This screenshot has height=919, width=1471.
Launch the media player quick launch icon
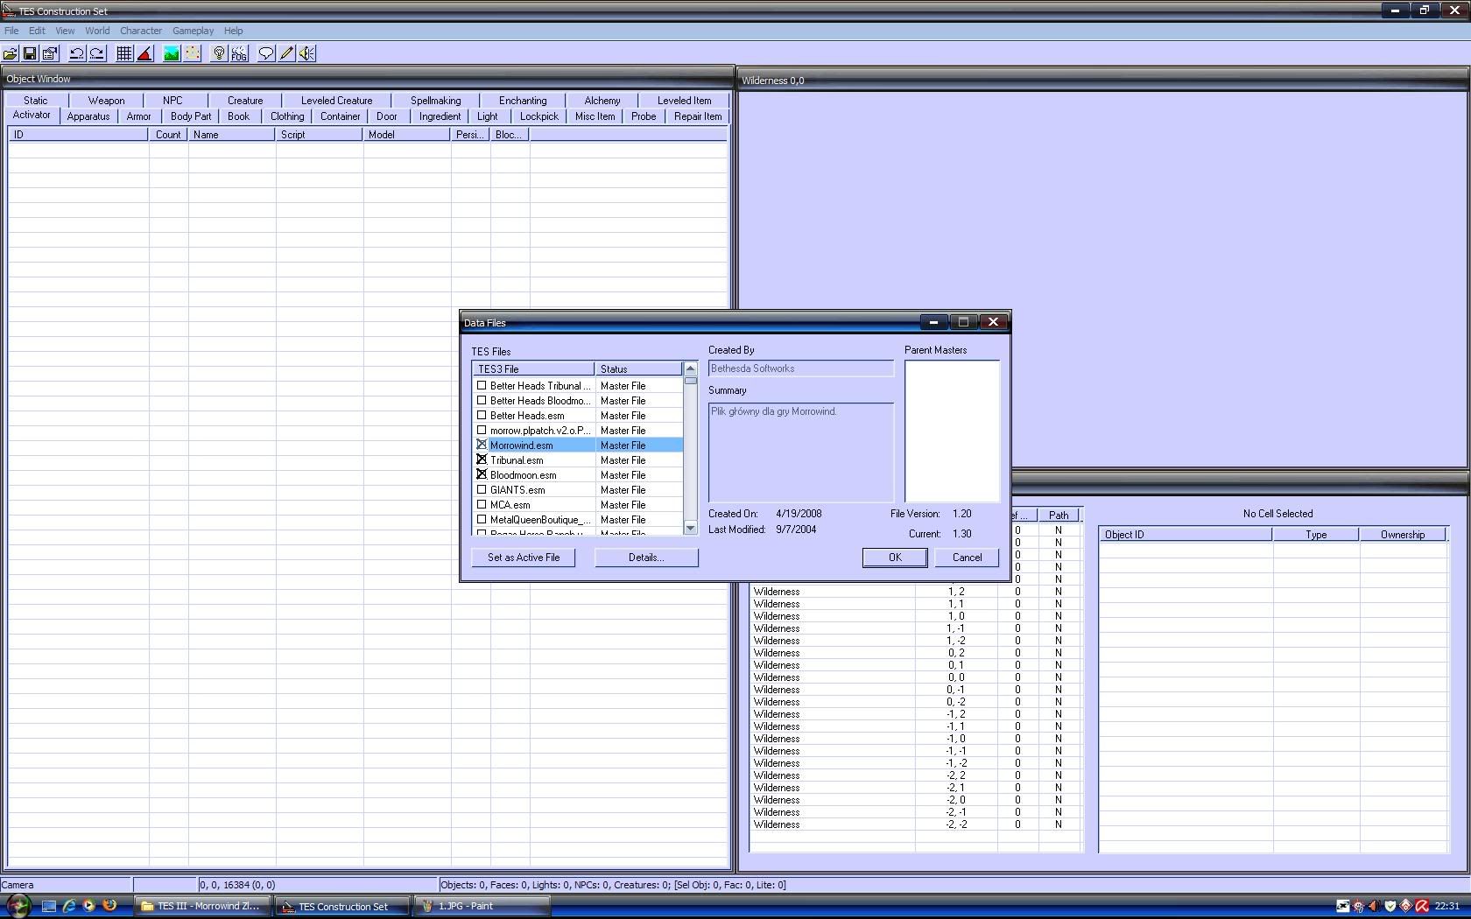click(88, 906)
